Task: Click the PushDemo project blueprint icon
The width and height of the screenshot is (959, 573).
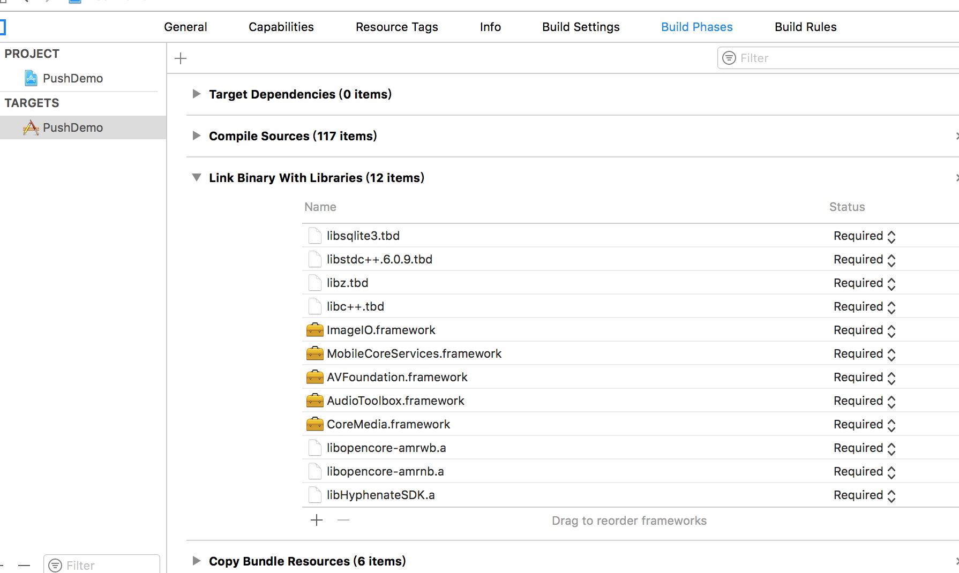Action: [31, 78]
